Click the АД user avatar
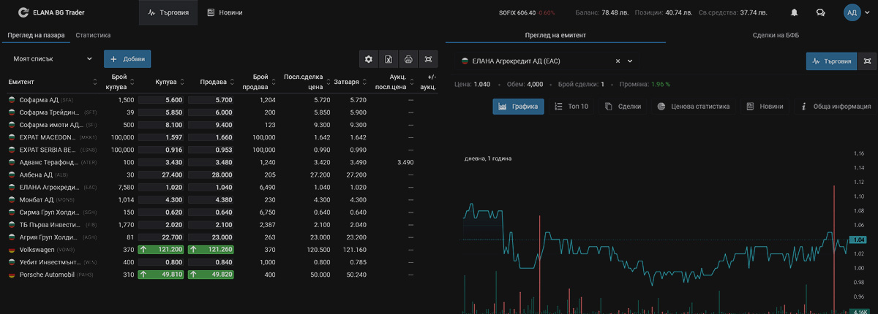 pyautogui.click(x=852, y=12)
